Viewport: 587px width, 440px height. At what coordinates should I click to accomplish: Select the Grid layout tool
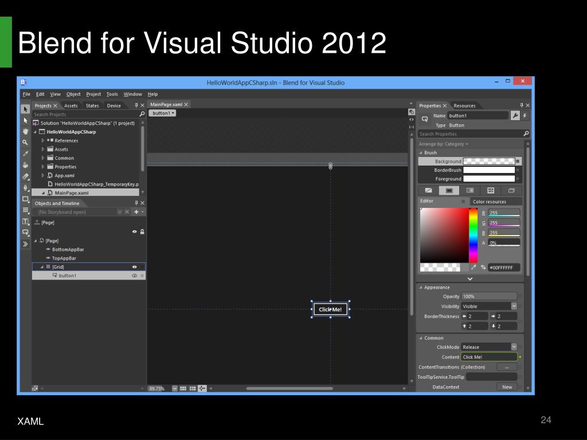point(25,210)
